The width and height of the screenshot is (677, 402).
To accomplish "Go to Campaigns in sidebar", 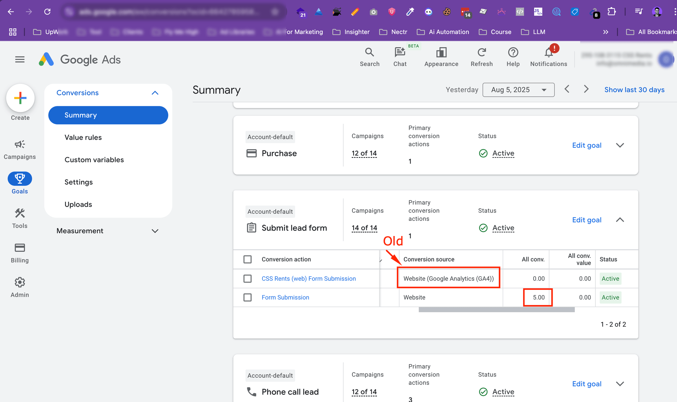I will pyautogui.click(x=20, y=149).
